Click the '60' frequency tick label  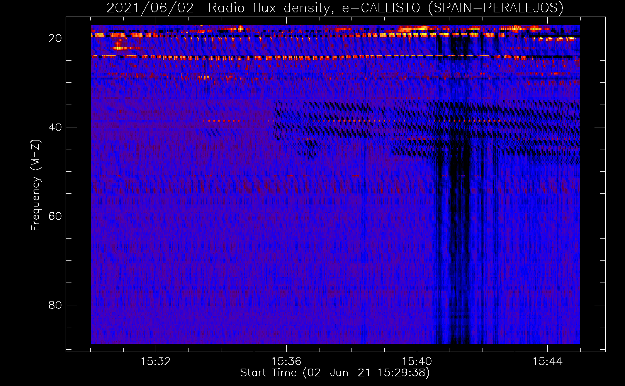pos(55,216)
